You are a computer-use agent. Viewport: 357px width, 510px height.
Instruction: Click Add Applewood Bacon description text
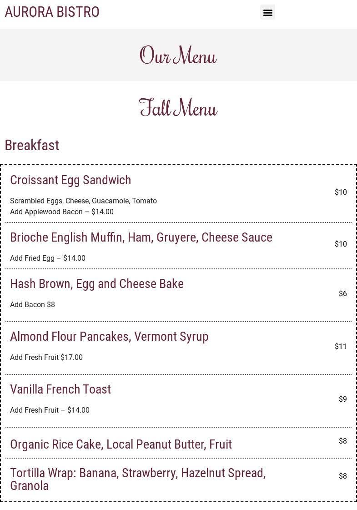62,212
